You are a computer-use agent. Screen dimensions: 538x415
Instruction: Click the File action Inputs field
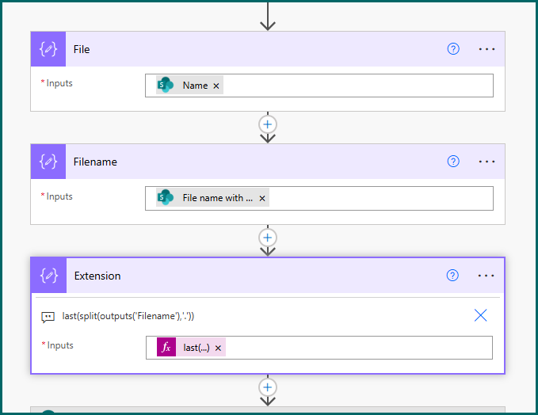[319, 86]
